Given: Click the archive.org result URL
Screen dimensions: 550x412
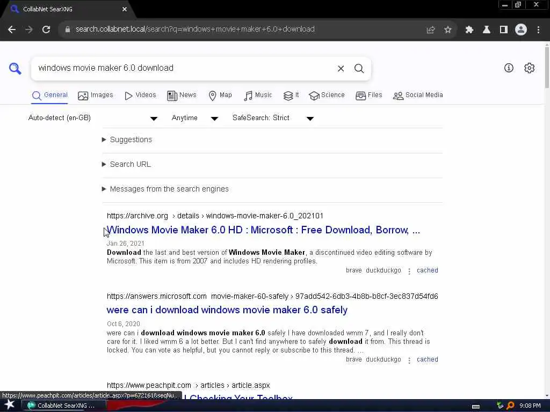Looking at the screenshot, I should tap(215, 216).
